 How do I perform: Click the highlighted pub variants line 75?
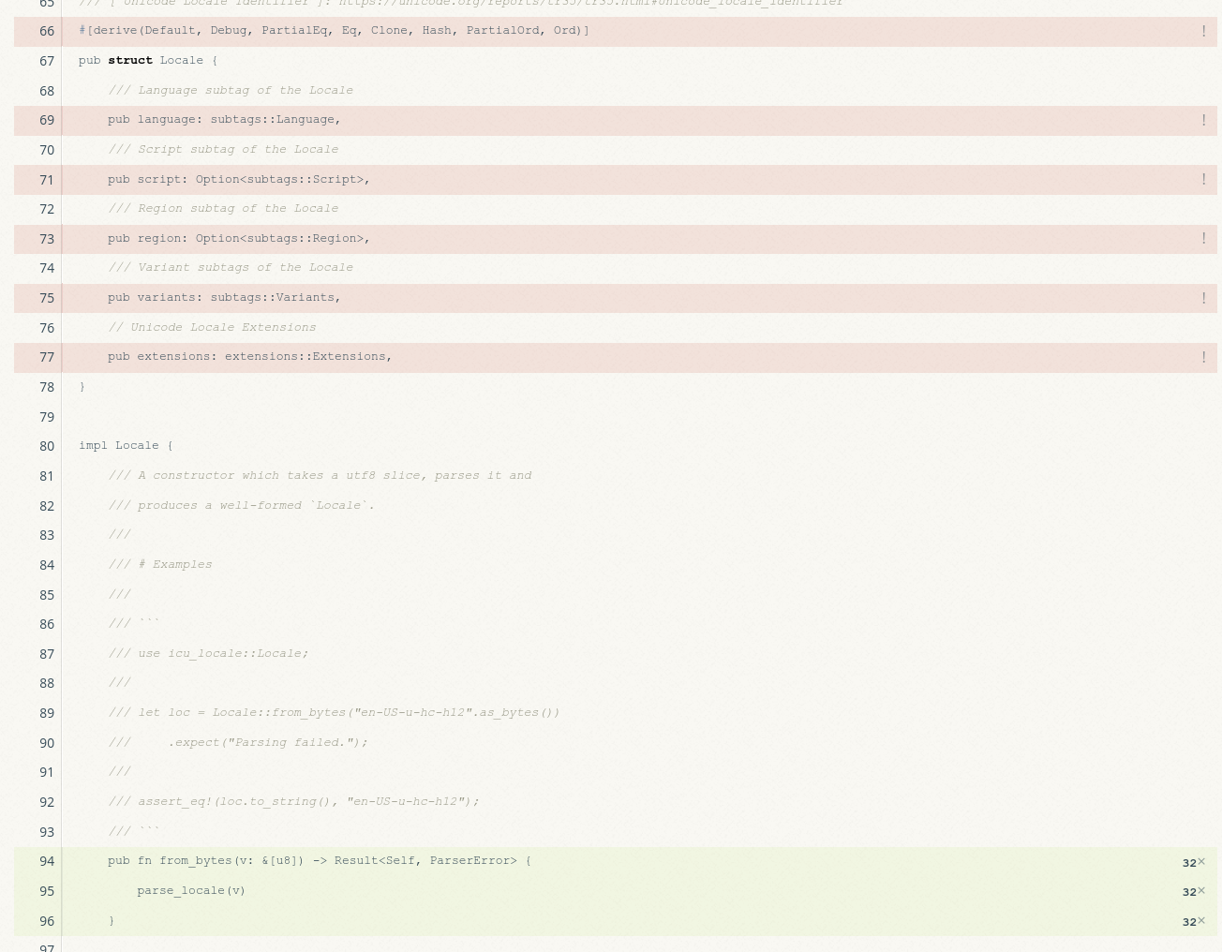224,297
